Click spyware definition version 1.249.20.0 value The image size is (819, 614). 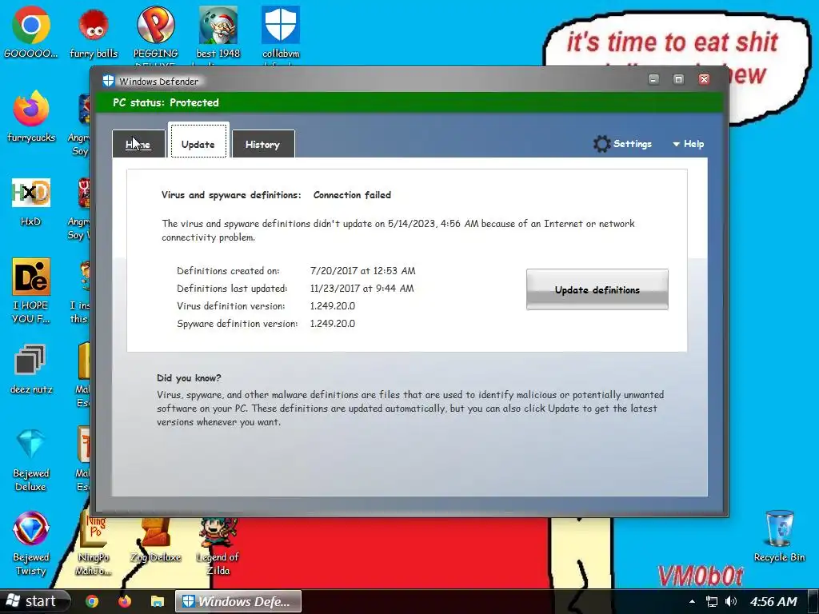point(332,324)
